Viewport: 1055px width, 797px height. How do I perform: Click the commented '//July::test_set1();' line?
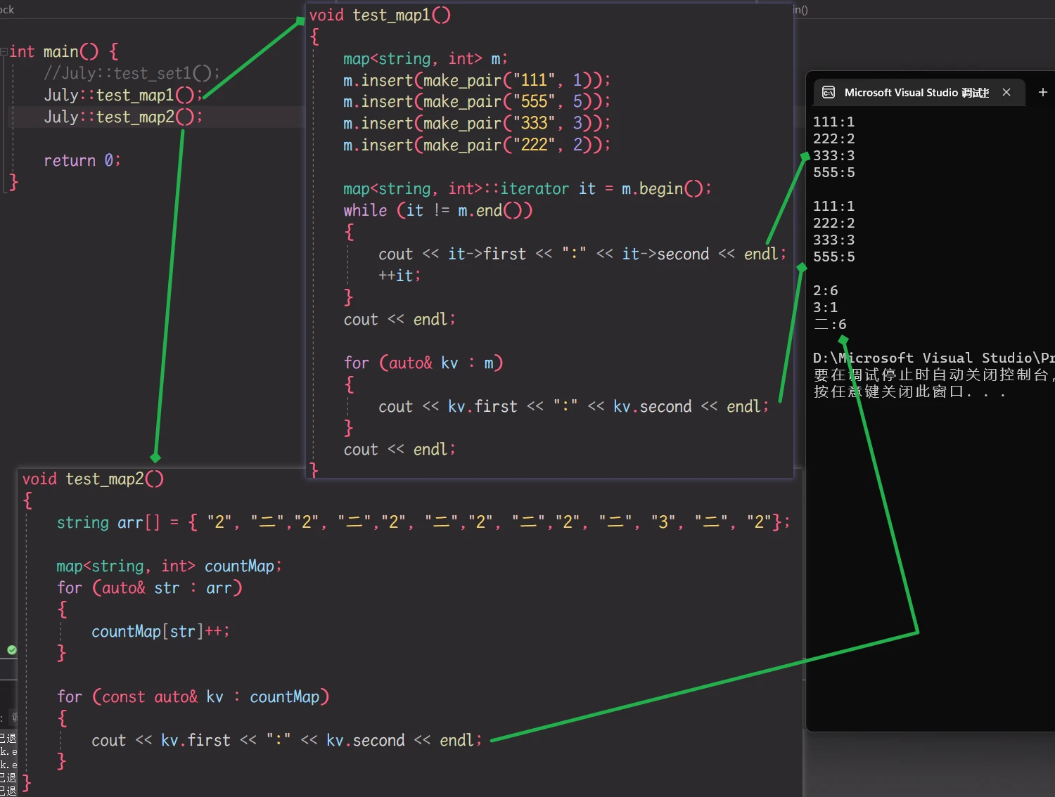click(x=132, y=73)
